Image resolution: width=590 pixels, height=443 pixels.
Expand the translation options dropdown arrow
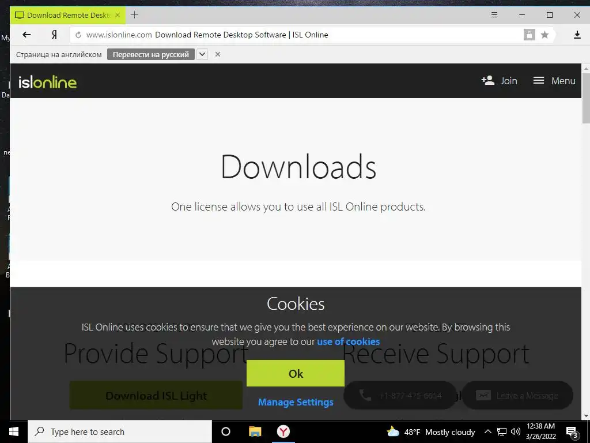click(x=202, y=54)
